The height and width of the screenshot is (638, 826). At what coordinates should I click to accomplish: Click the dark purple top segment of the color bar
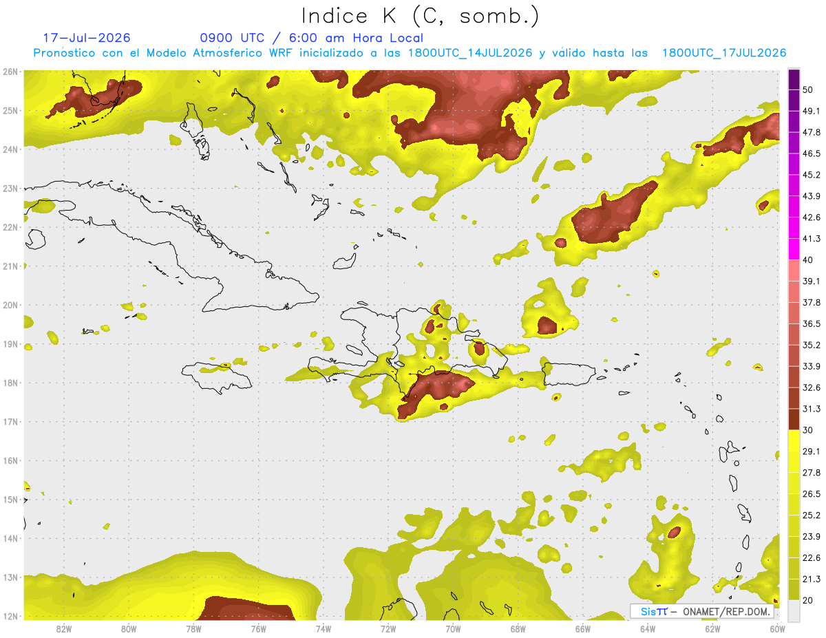[794, 80]
